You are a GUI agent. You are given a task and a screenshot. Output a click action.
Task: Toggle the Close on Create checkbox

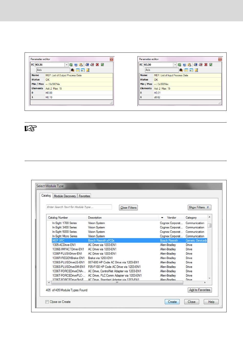(47, 302)
